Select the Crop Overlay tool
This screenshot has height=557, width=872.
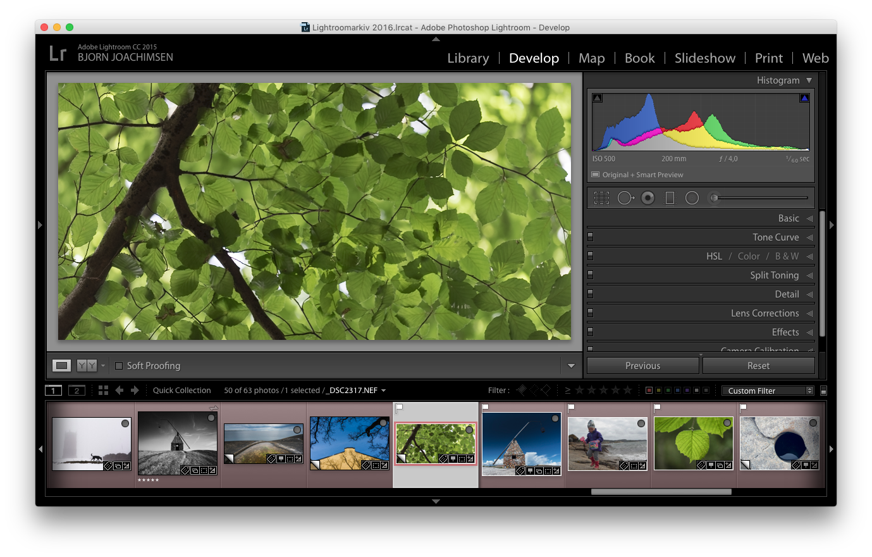[x=601, y=198]
